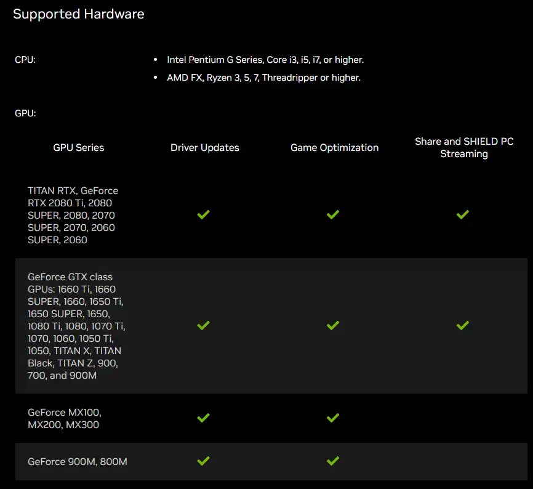The image size is (533, 489).
Task: Expand the Game Optimization column header
Action: pyautogui.click(x=334, y=147)
